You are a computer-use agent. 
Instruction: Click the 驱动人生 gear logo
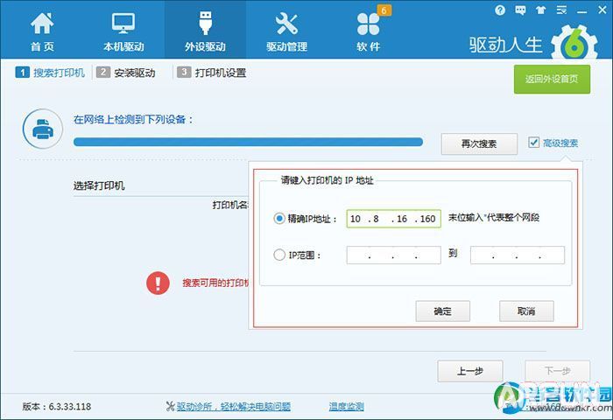click(574, 44)
